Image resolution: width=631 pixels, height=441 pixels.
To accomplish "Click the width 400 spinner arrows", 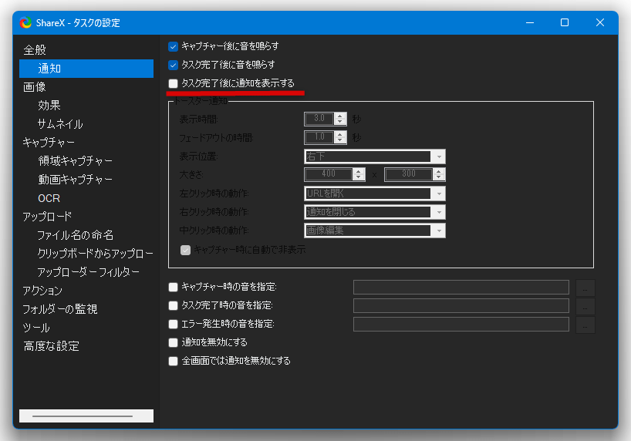I will [x=359, y=174].
